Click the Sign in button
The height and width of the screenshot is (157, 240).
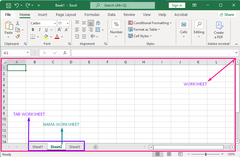coord(177,5)
